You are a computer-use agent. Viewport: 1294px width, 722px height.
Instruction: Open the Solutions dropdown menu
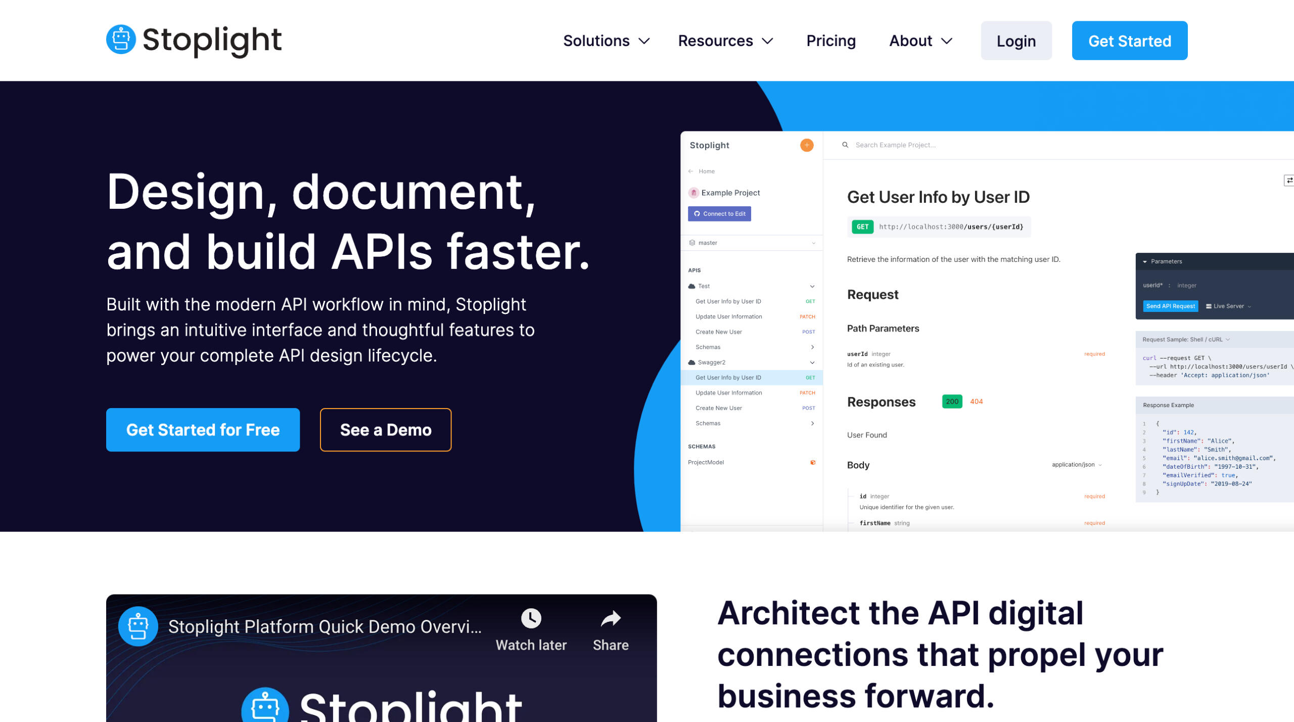click(x=606, y=40)
